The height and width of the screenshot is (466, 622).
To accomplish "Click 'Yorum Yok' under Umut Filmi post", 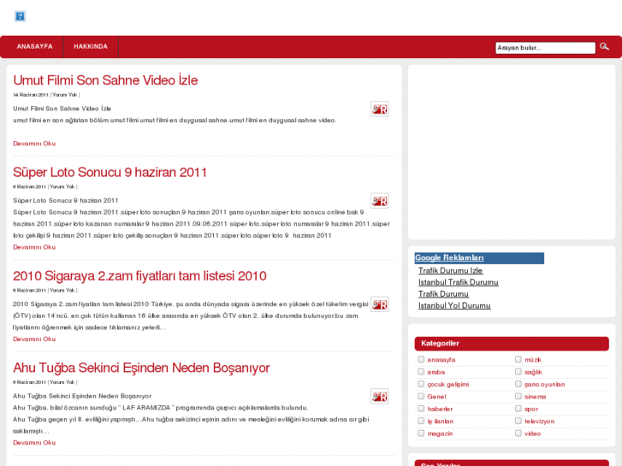I will tap(65, 95).
